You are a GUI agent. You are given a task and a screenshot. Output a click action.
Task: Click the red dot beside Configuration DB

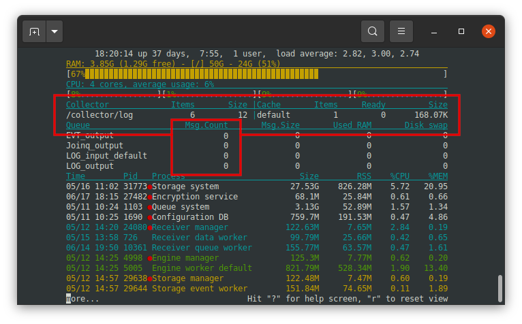tap(150, 218)
